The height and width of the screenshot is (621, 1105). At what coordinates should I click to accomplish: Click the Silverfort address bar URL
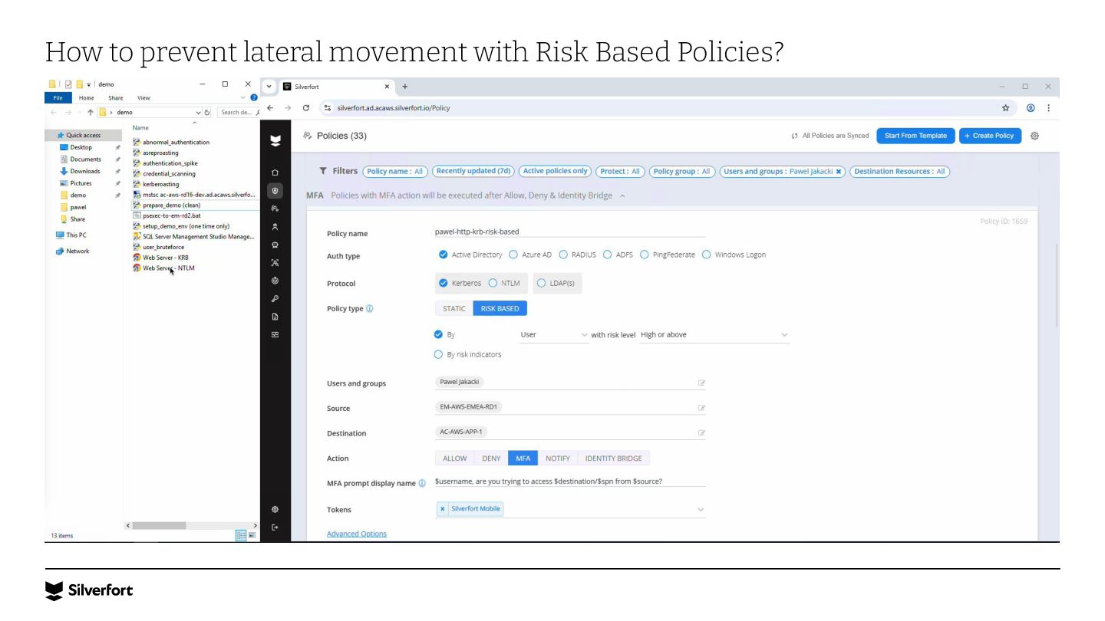coord(394,108)
